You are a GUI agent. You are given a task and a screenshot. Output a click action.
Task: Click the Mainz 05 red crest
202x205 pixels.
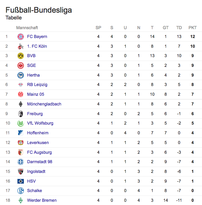tap(21, 94)
